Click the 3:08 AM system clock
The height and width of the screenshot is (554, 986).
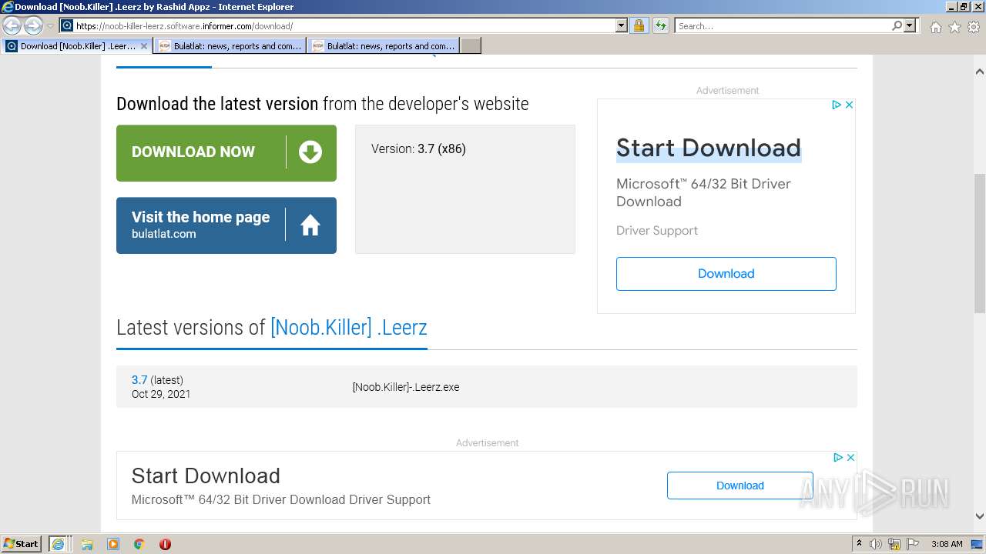pyautogui.click(x=947, y=544)
